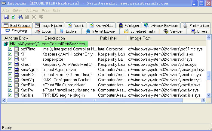
Task: Disable the Klif autorun checkbox
Action: [10, 59]
